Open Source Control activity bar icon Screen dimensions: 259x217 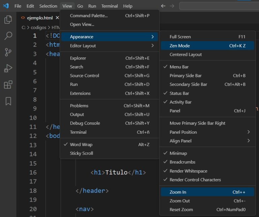(x=8, y=52)
